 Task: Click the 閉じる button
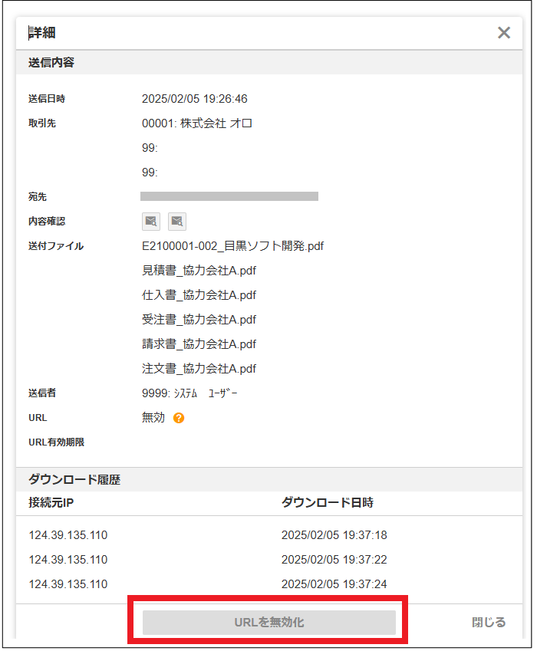(489, 622)
